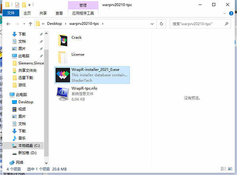Switch to the 共享 ribbon tab
The image size is (237, 175).
tap(43, 13)
